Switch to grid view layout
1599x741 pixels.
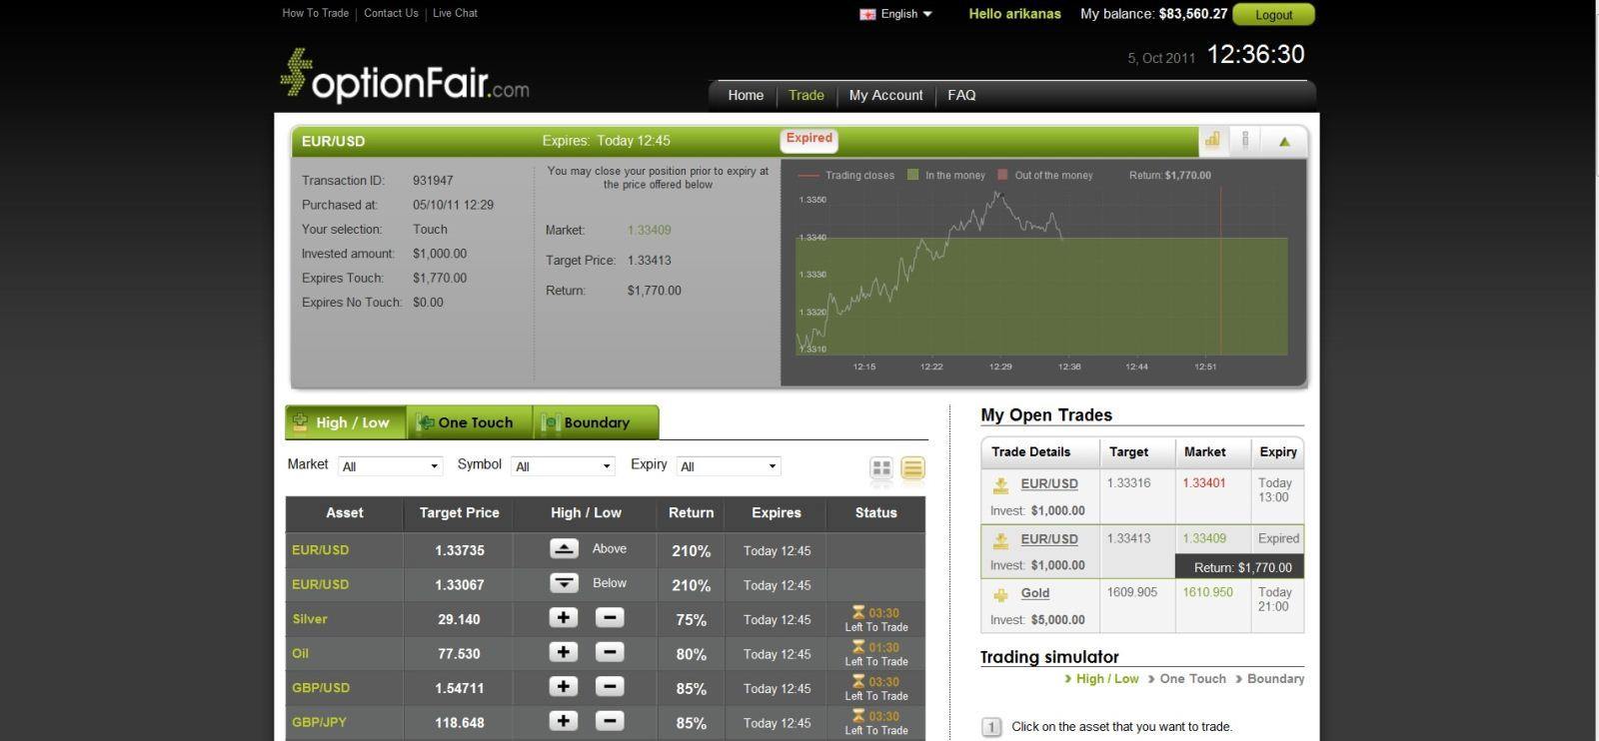point(881,467)
